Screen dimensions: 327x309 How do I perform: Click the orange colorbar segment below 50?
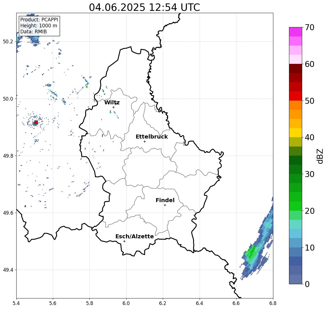pos(296,105)
